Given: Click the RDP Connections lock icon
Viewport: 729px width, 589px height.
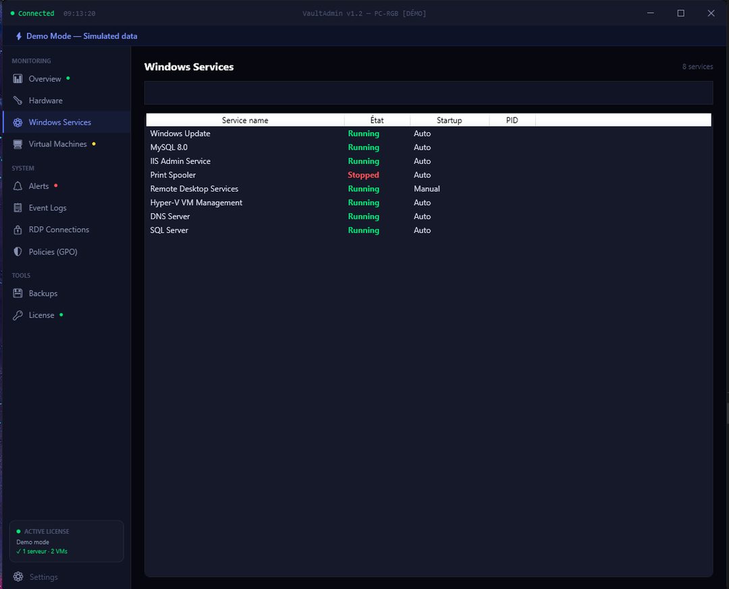Looking at the screenshot, I should [x=18, y=229].
